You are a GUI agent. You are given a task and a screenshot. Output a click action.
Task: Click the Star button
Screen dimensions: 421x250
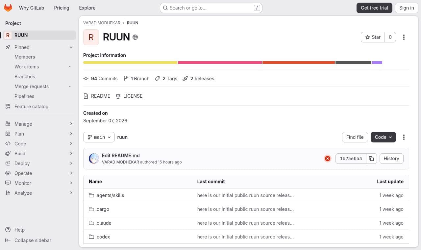tap(373, 37)
